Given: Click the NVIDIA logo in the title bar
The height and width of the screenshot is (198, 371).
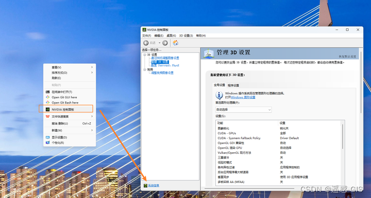Looking at the screenshot, I should 144,30.
